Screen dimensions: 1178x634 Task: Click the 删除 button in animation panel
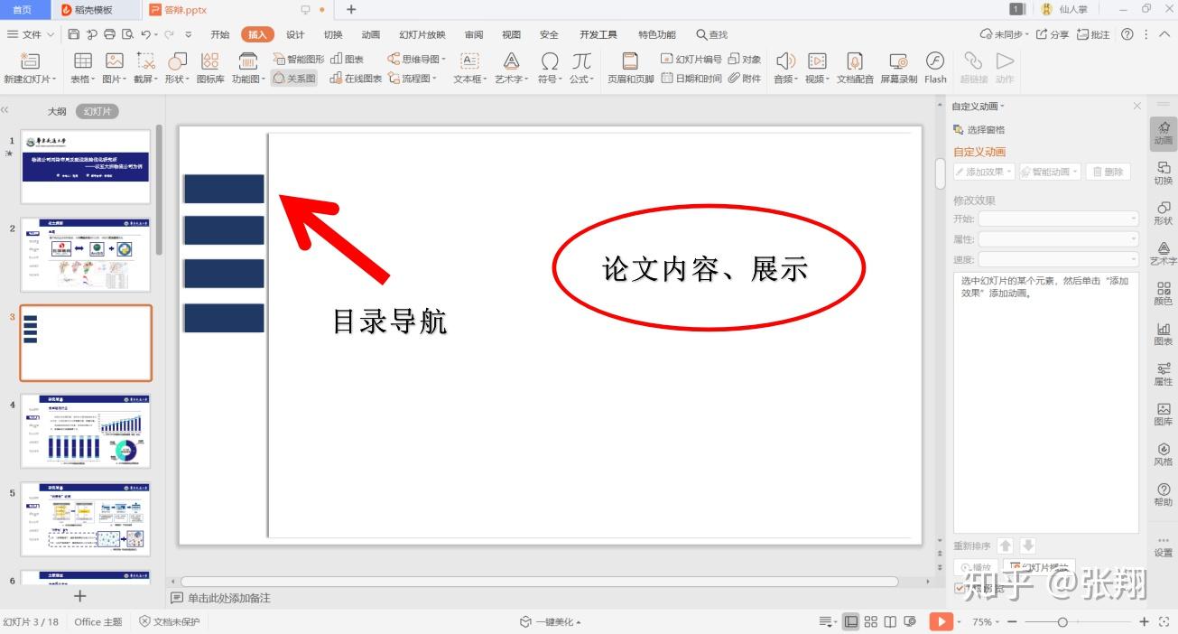(x=1108, y=172)
